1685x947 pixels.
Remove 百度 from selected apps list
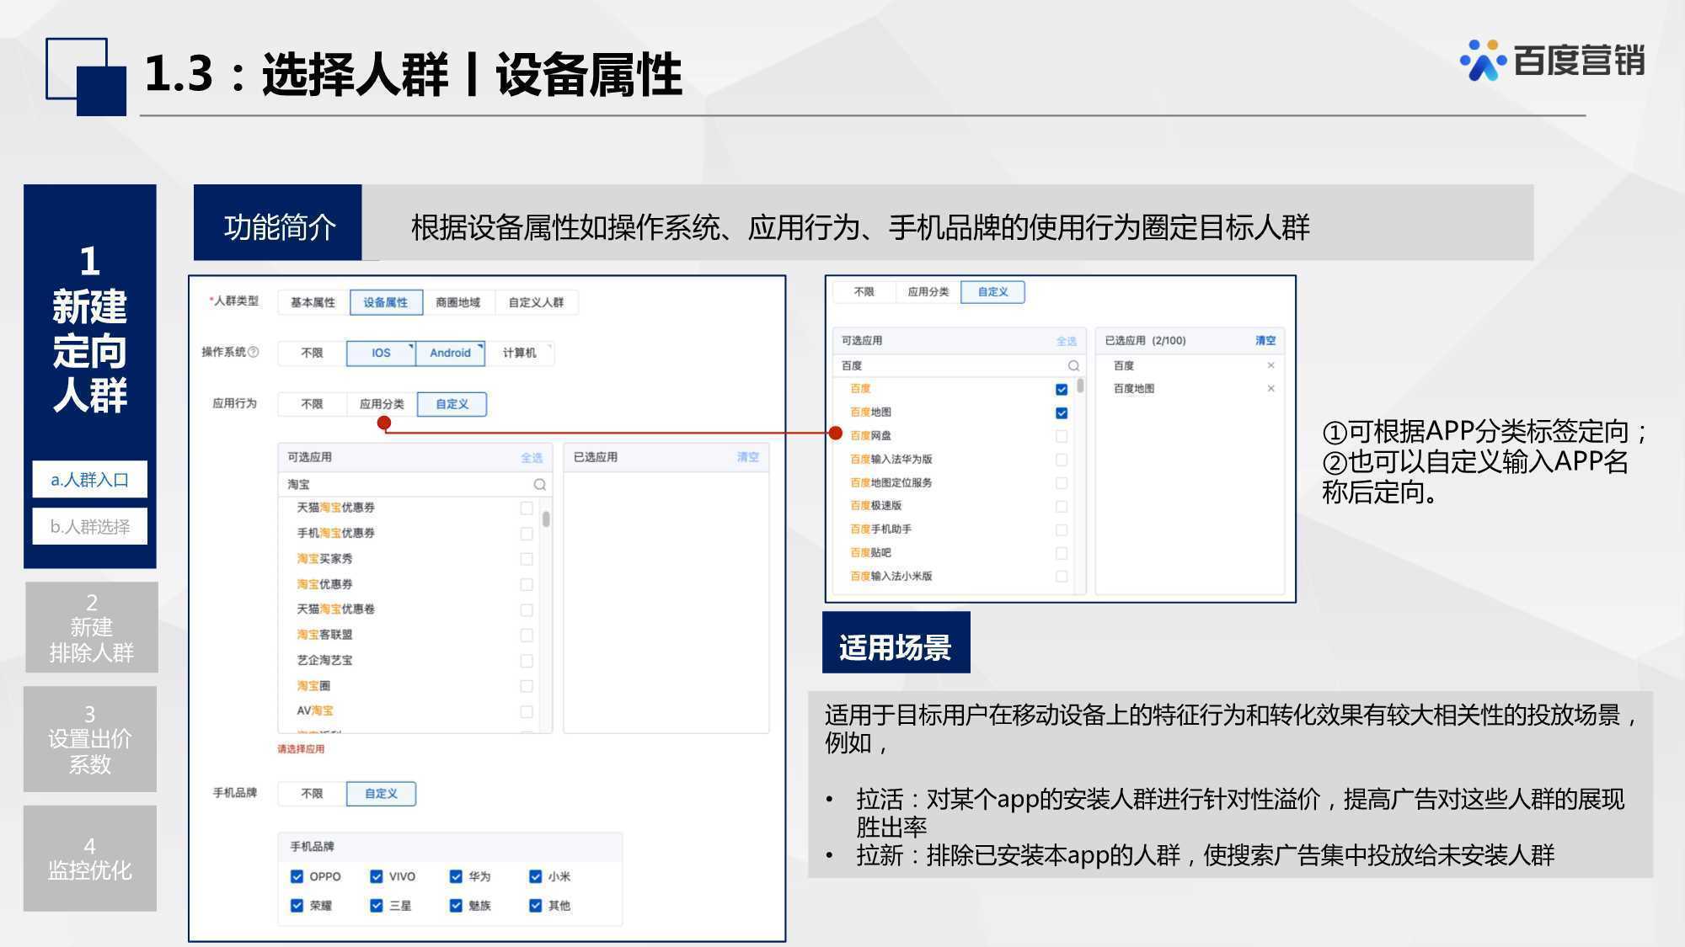[x=1270, y=365]
